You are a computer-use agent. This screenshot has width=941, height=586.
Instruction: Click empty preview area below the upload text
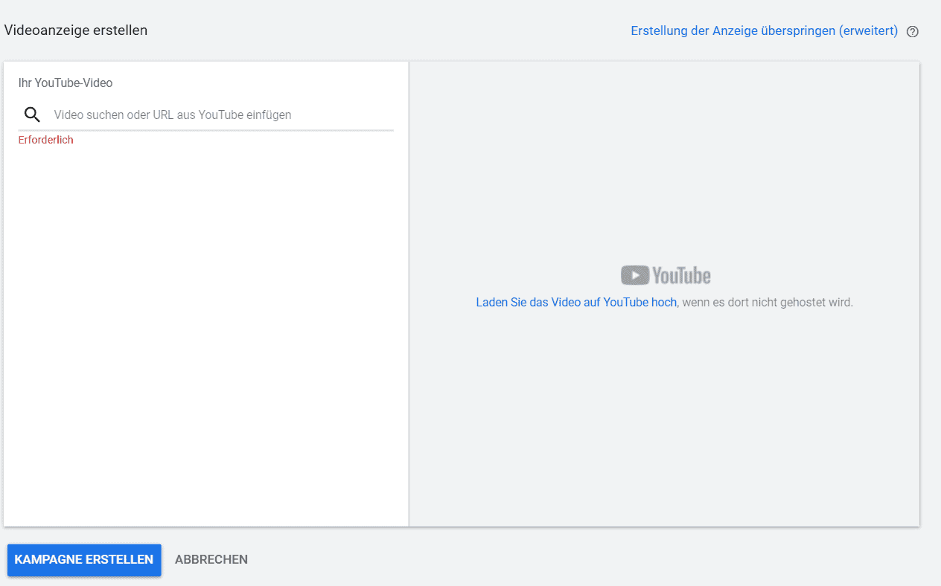point(664,416)
